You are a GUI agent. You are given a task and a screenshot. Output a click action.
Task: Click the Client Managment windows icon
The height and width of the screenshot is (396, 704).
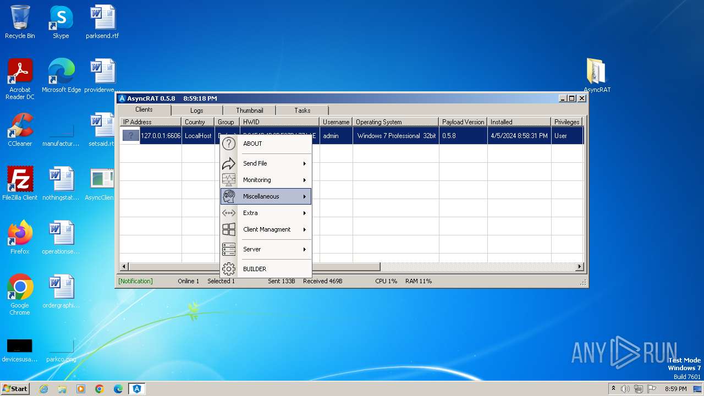pos(229,229)
